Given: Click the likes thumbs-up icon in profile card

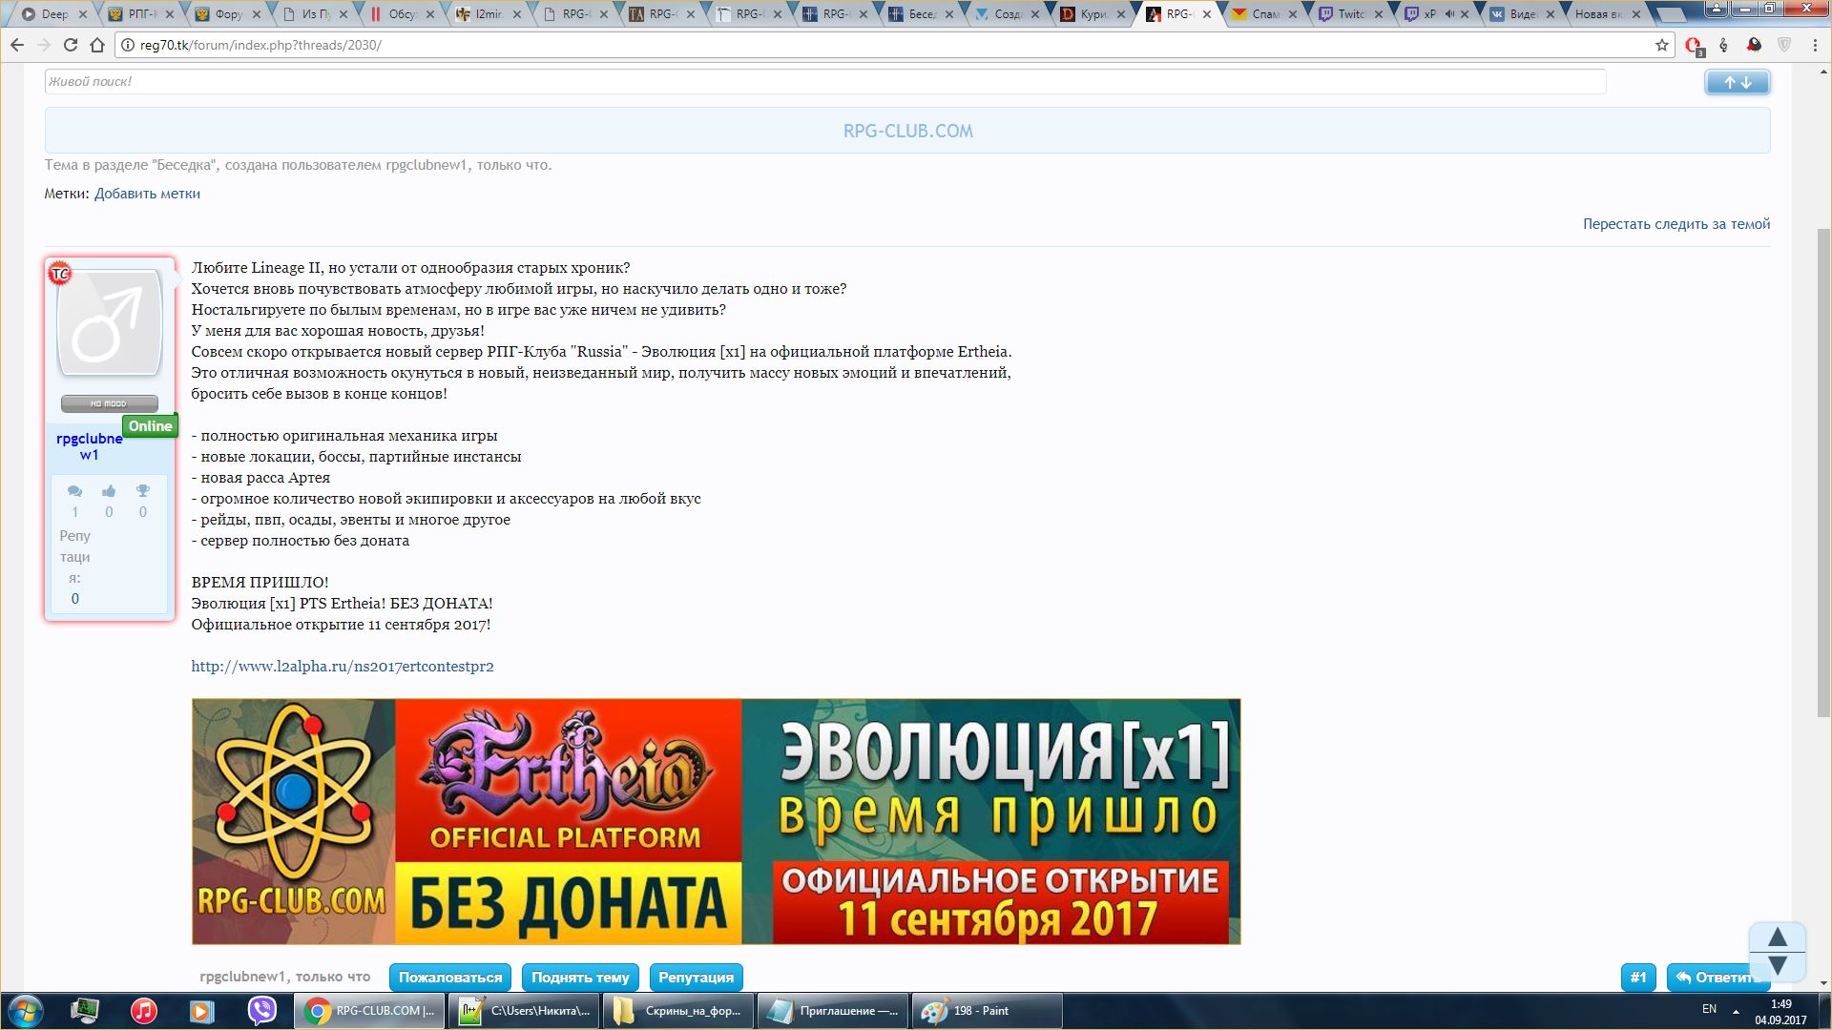Looking at the screenshot, I should [109, 491].
